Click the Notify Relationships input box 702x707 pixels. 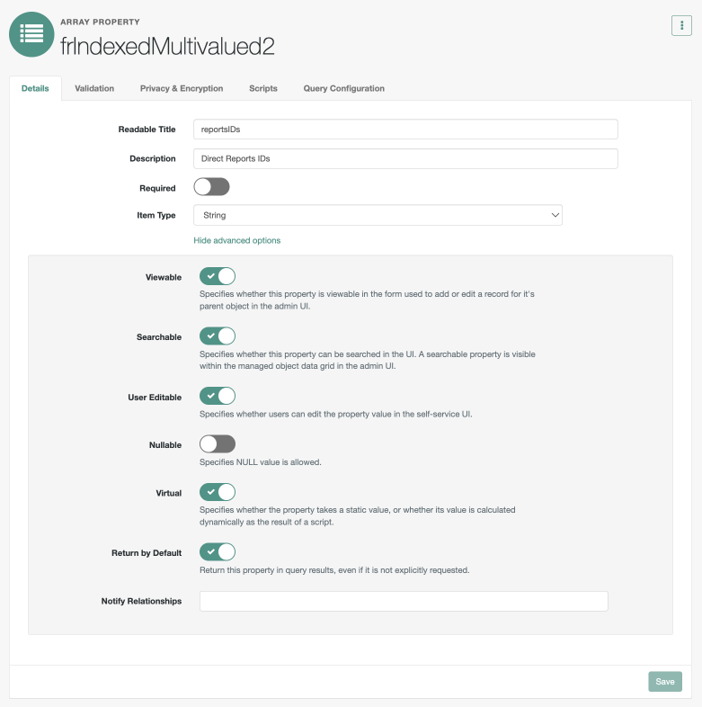pyautogui.click(x=404, y=601)
